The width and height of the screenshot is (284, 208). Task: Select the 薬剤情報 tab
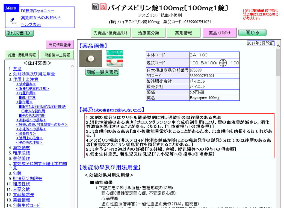184,33
